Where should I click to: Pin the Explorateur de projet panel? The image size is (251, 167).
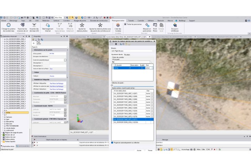[x=26, y=36]
